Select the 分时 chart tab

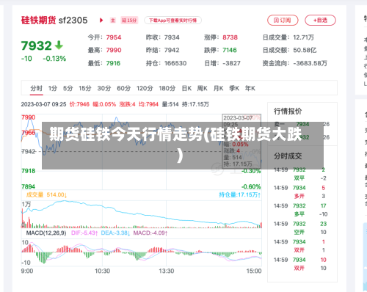pyautogui.click(x=37, y=88)
